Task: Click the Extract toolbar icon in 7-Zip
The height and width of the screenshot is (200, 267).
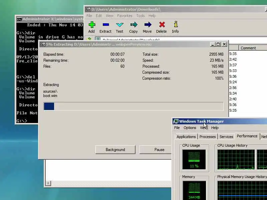Action: tap(105, 25)
